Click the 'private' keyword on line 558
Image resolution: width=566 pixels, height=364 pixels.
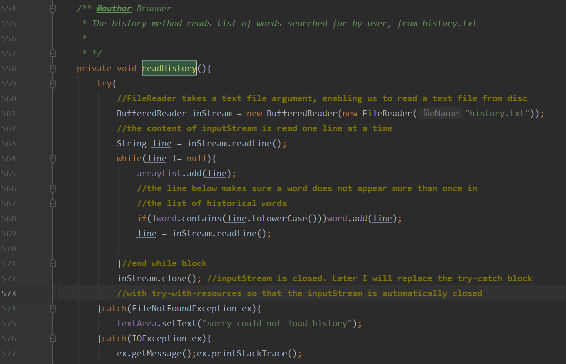pyautogui.click(x=94, y=68)
